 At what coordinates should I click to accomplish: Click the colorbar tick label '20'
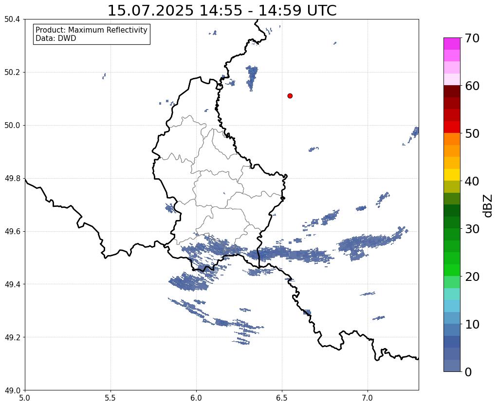click(x=472, y=277)
